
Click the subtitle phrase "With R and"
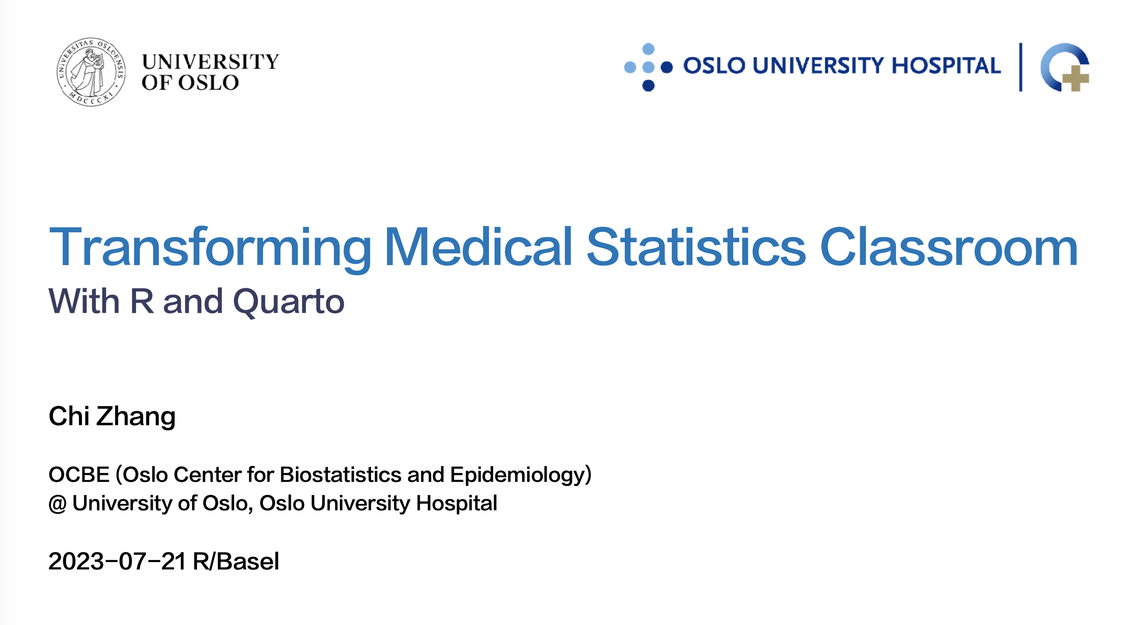(x=135, y=301)
